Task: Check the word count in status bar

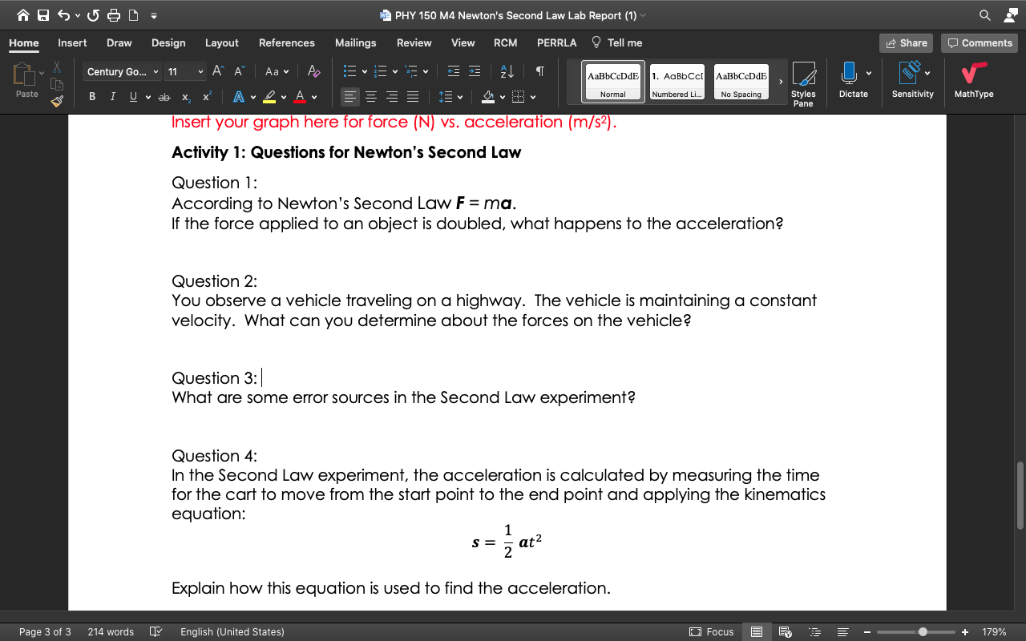Action: pyautogui.click(x=109, y=631)
